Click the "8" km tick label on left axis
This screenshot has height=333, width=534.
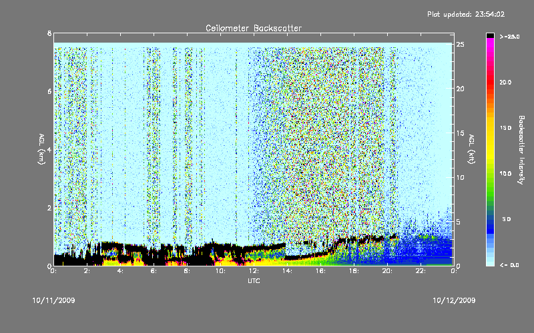coord(49,33)
